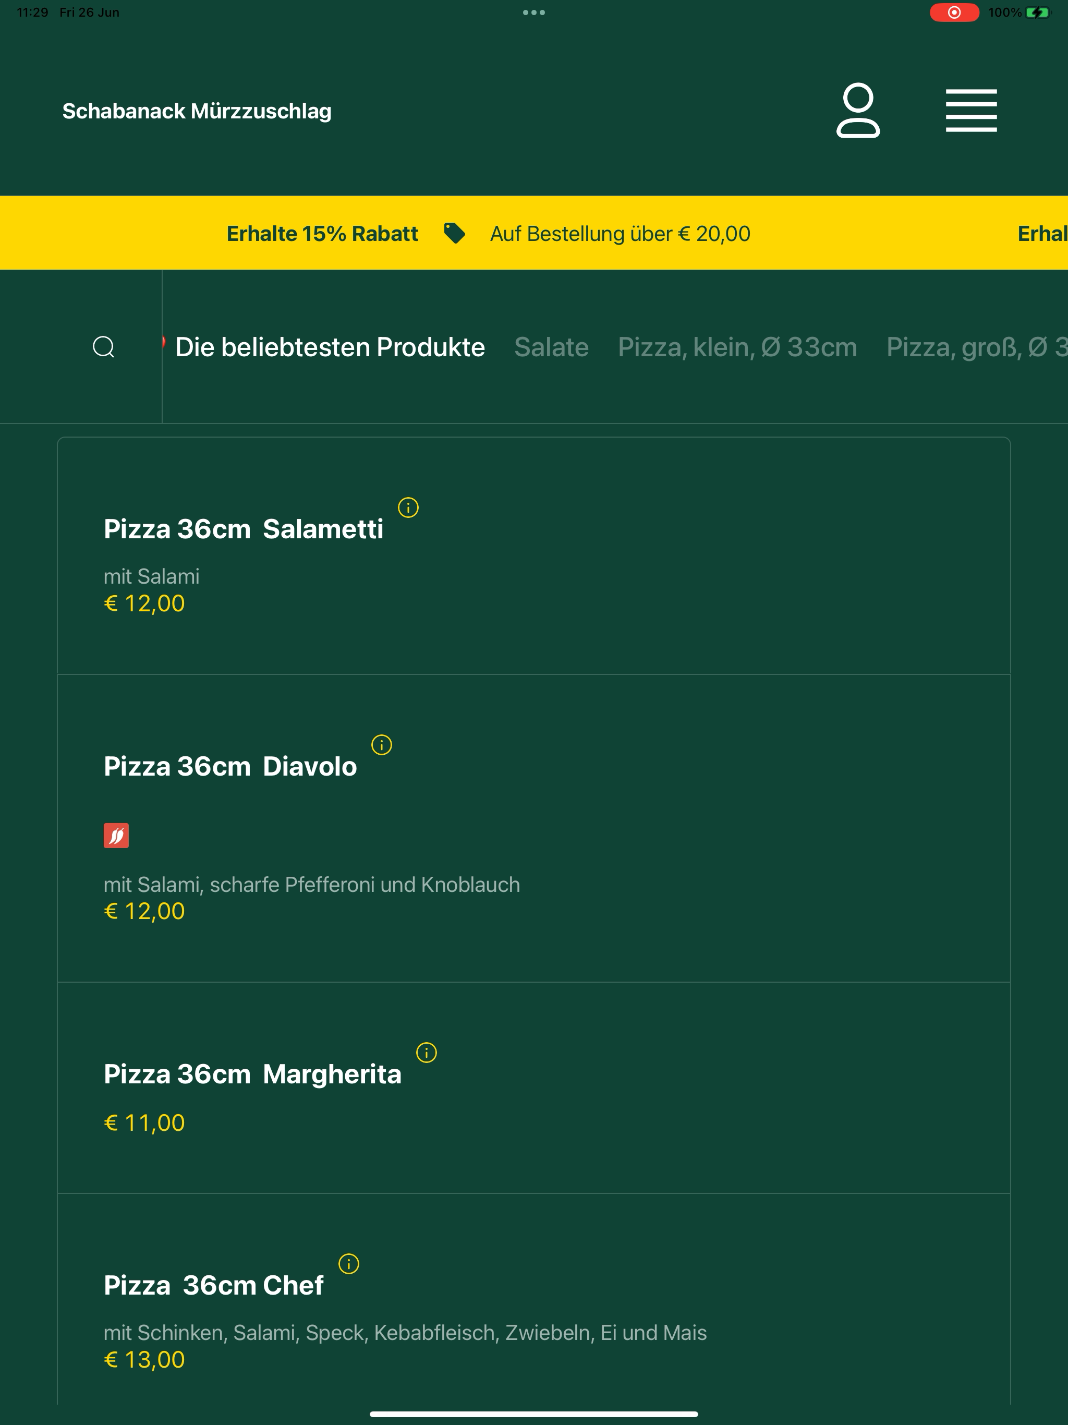
Task: Select the Pizza 36cm Salametti product title
Action: [244, 529]
